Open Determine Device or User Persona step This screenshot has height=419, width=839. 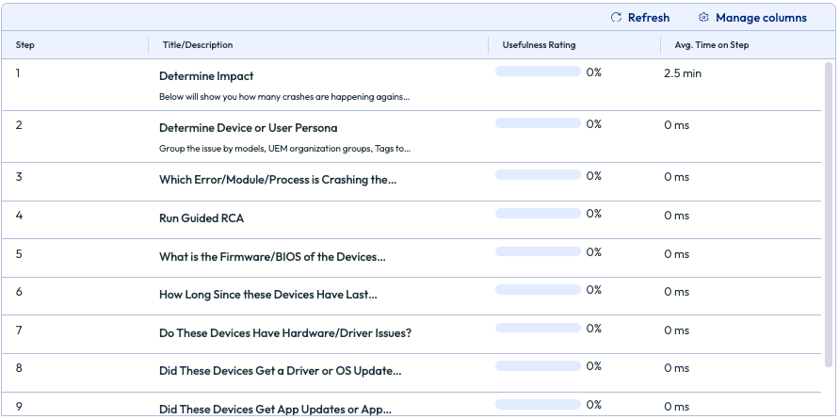point(248,128)
